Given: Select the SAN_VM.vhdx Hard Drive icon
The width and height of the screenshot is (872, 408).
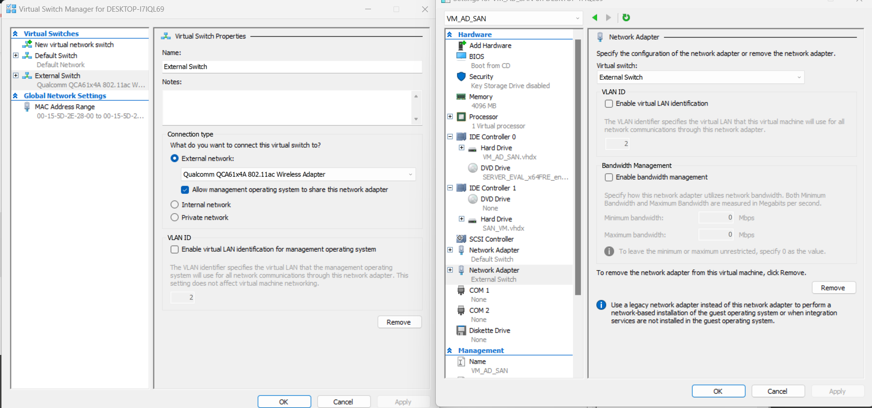Looking at the screenshot, I should tap(472, 220).
